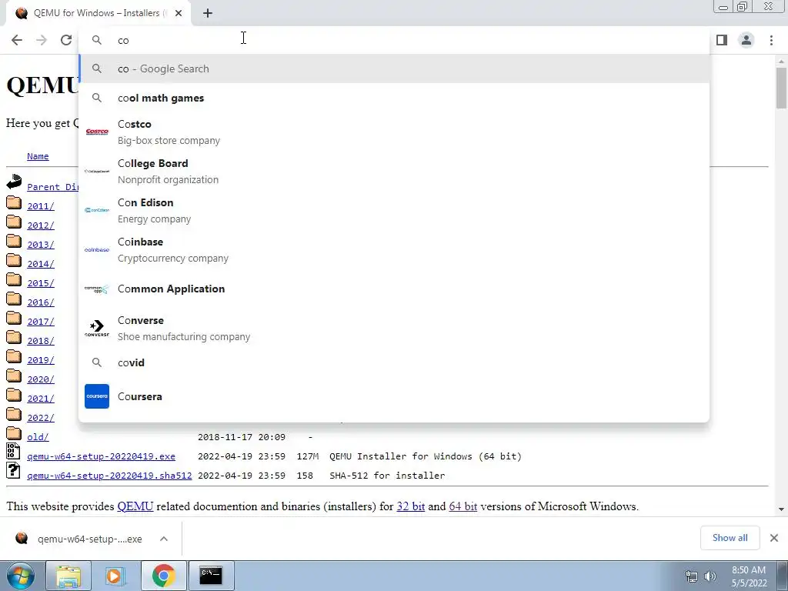Reload the current page

click(66, 40)
